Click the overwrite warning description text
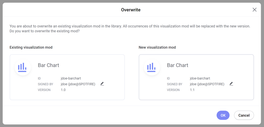Screen dimensions: 264x127 click(x=130, y=29)
